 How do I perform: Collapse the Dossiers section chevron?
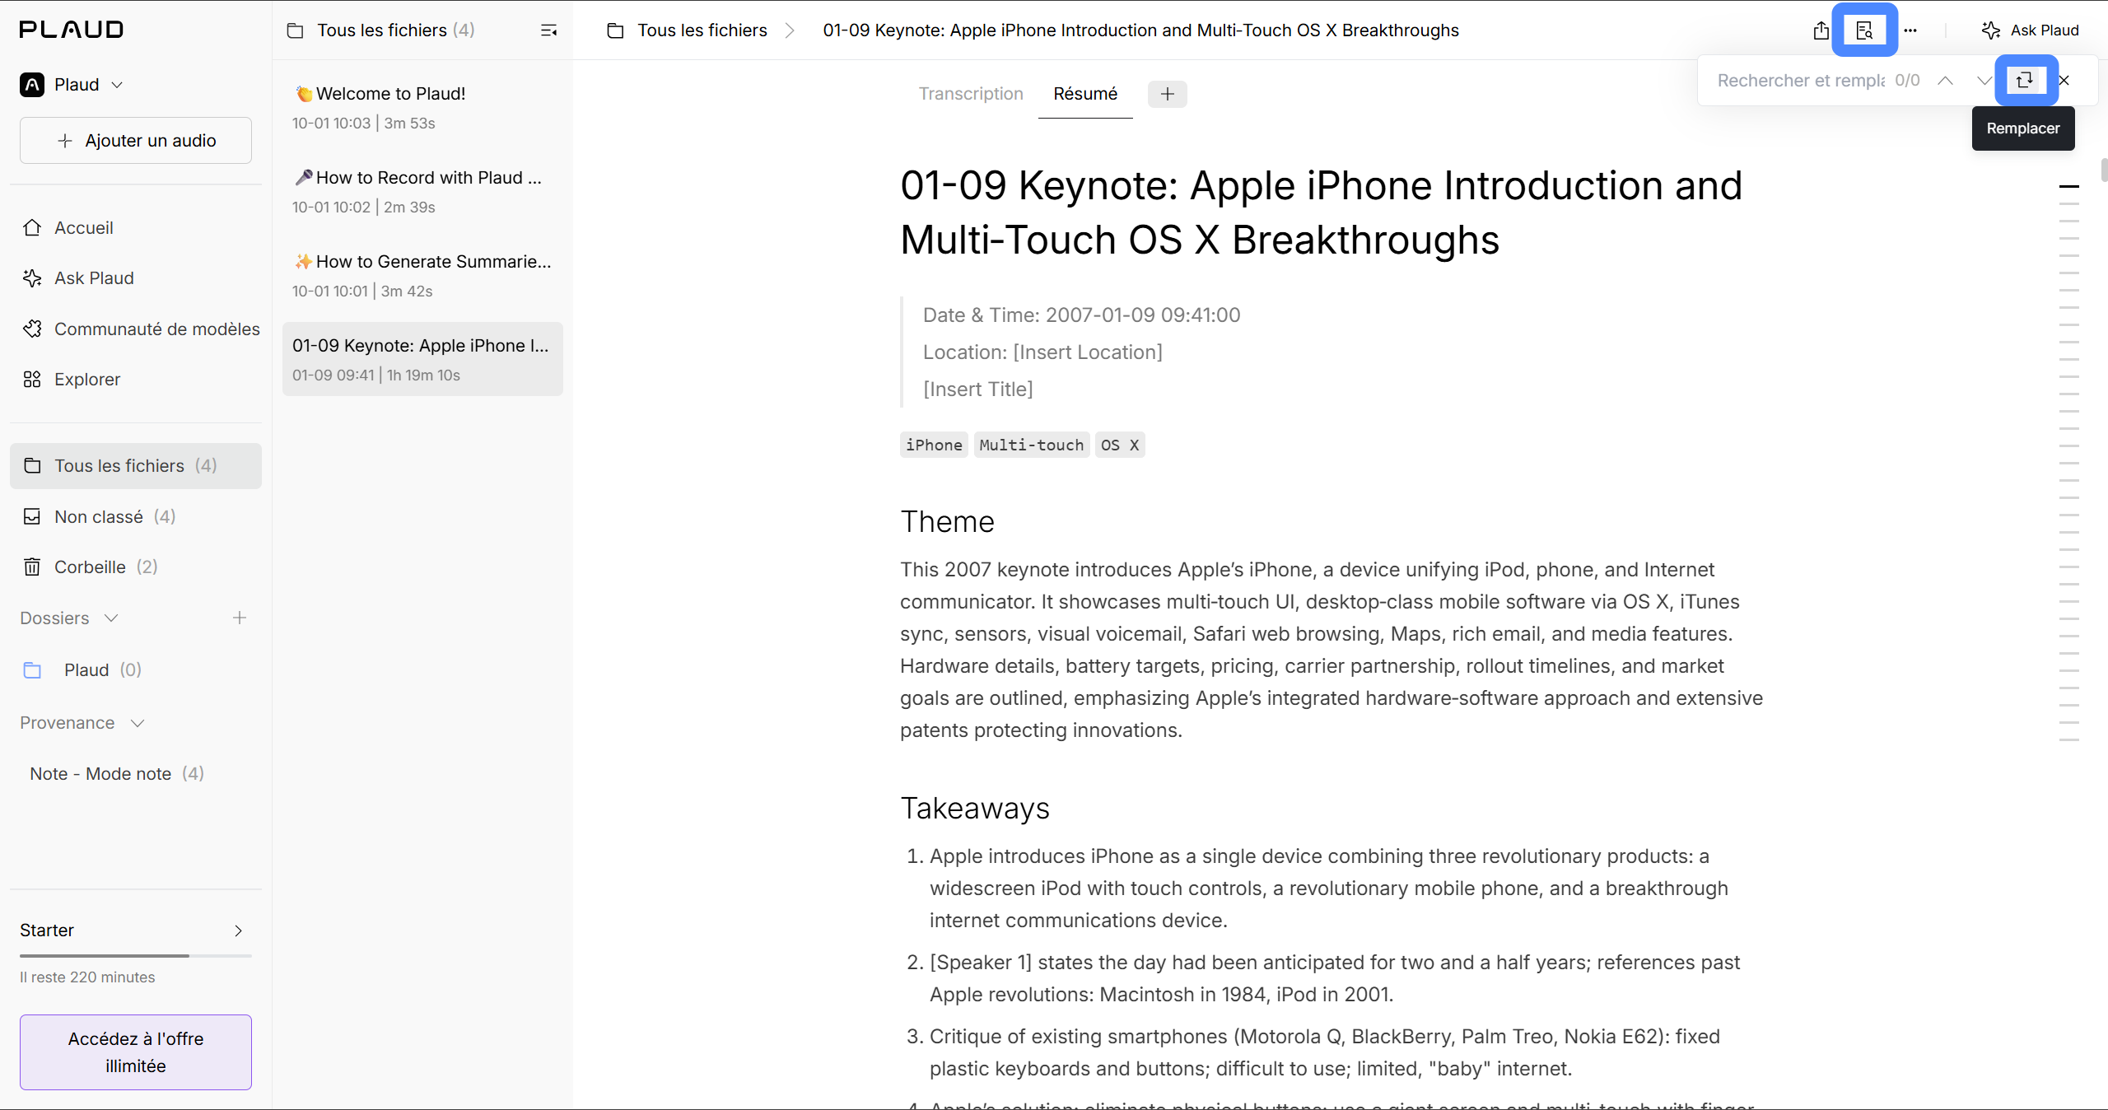pyautogui.click(x=111, y=618)
